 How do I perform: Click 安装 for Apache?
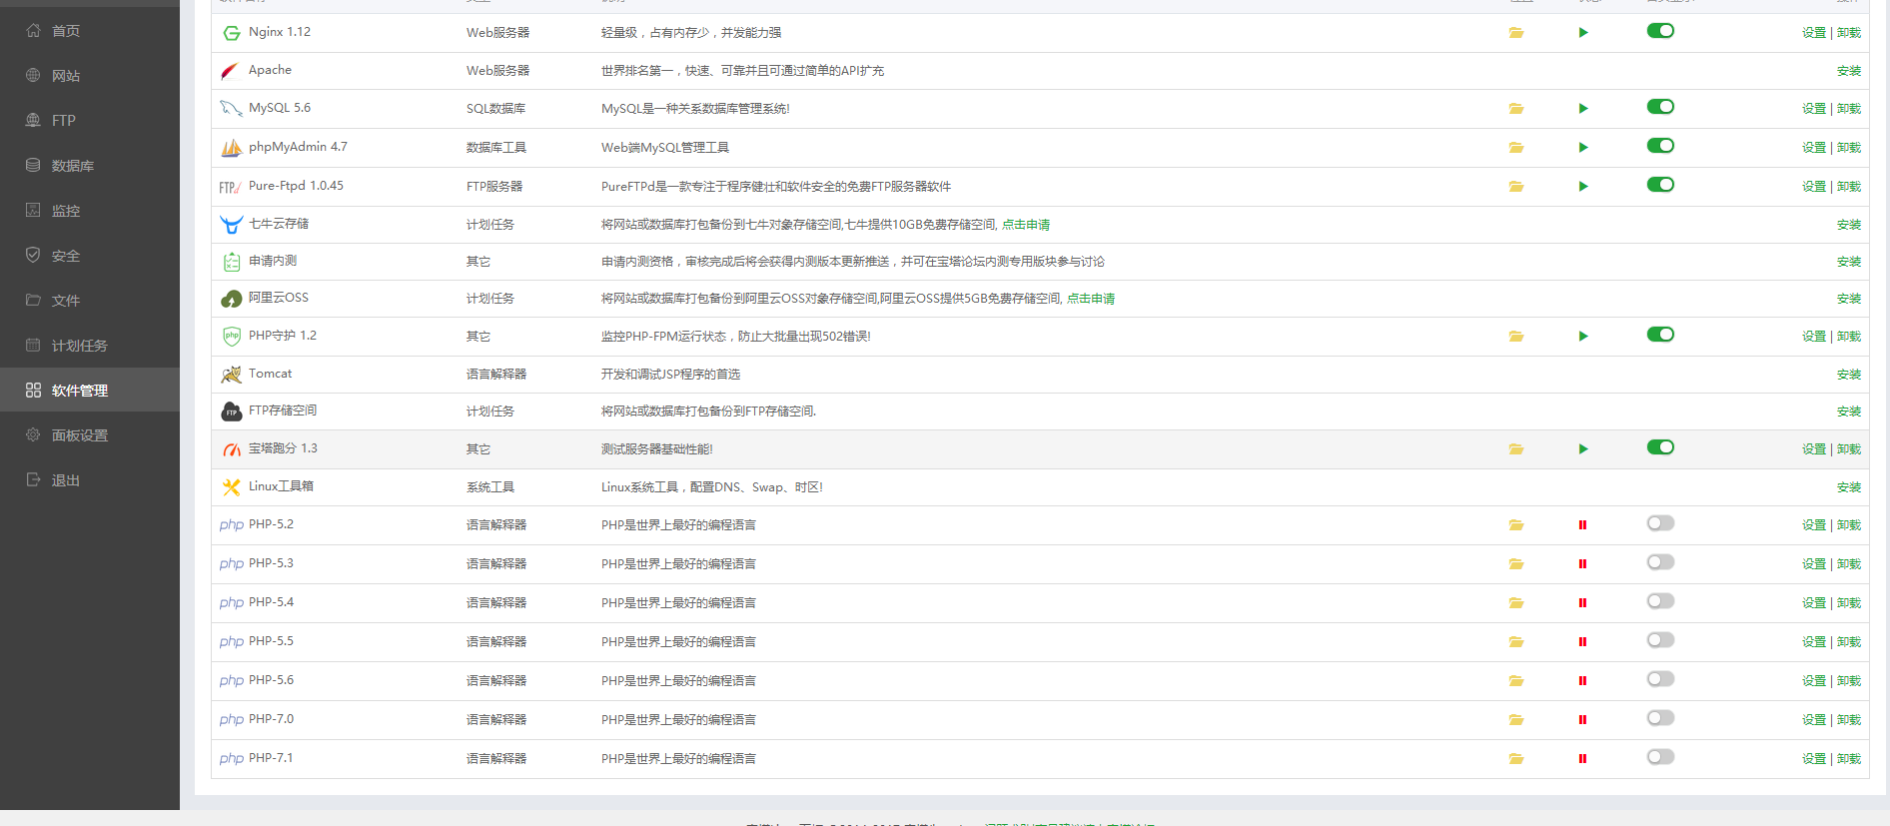tap(1849, 72)
